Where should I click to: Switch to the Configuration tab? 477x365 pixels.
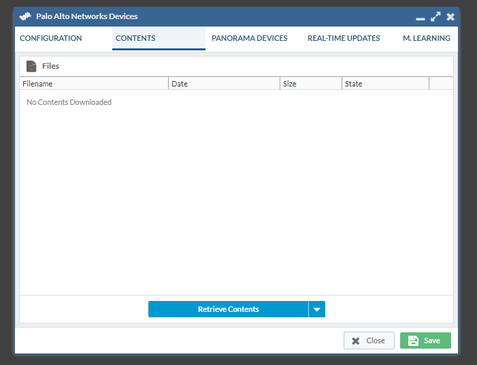click(x=51, y=38)
